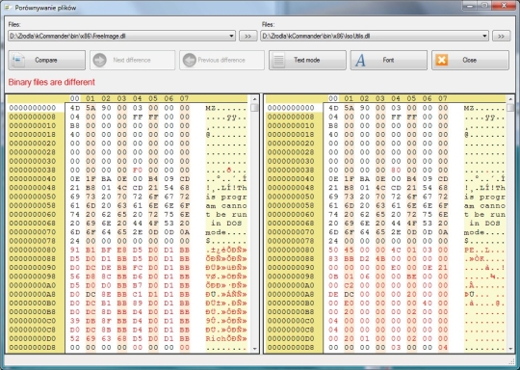Click the right file browse >> button
Image resolution: width=520 pixels, height=370 pixels.
[501, 36]
